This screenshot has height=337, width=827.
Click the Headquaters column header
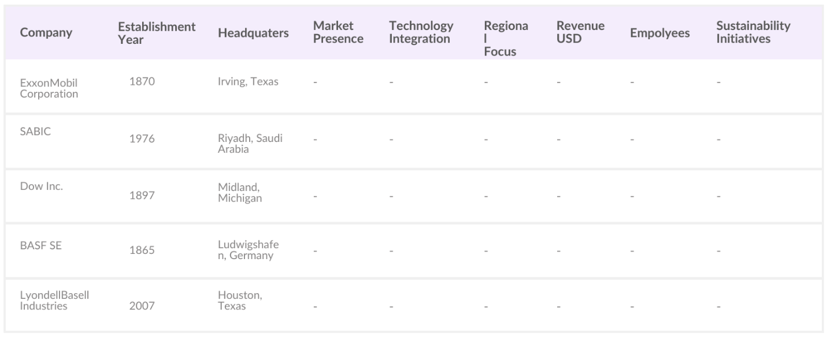(x=253, y=33)
